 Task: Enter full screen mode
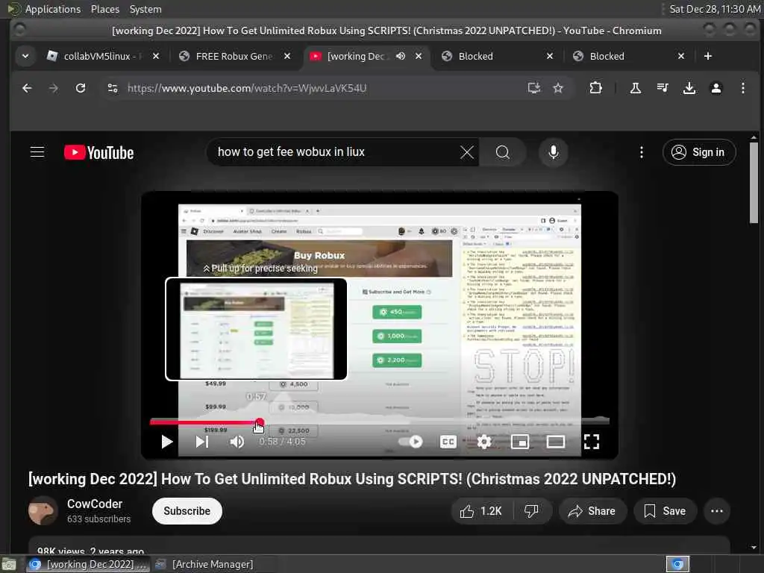point(591,442)
